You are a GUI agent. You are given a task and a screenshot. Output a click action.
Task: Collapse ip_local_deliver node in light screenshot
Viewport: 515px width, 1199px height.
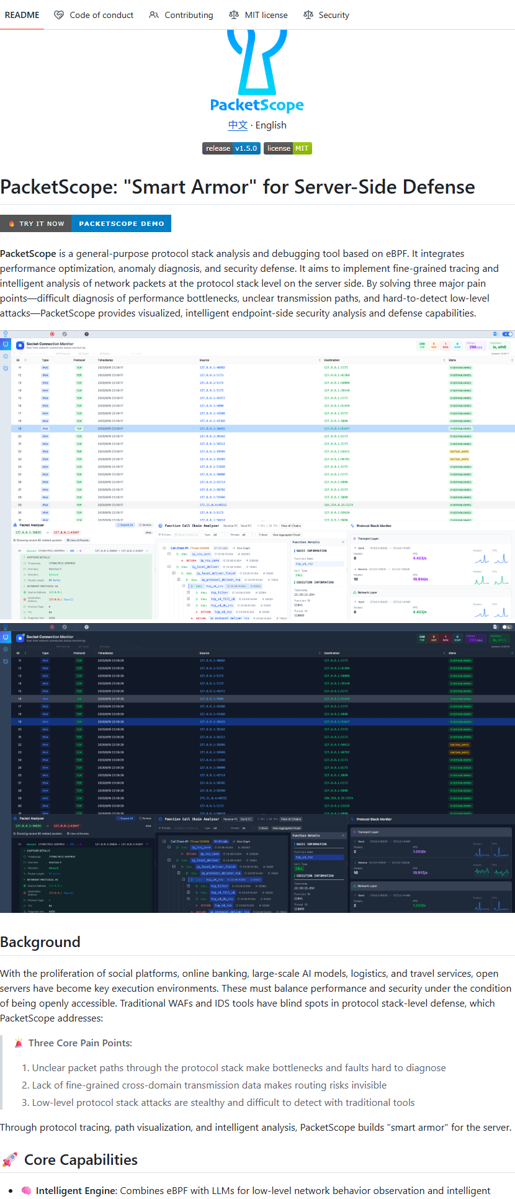coord(169,567)
